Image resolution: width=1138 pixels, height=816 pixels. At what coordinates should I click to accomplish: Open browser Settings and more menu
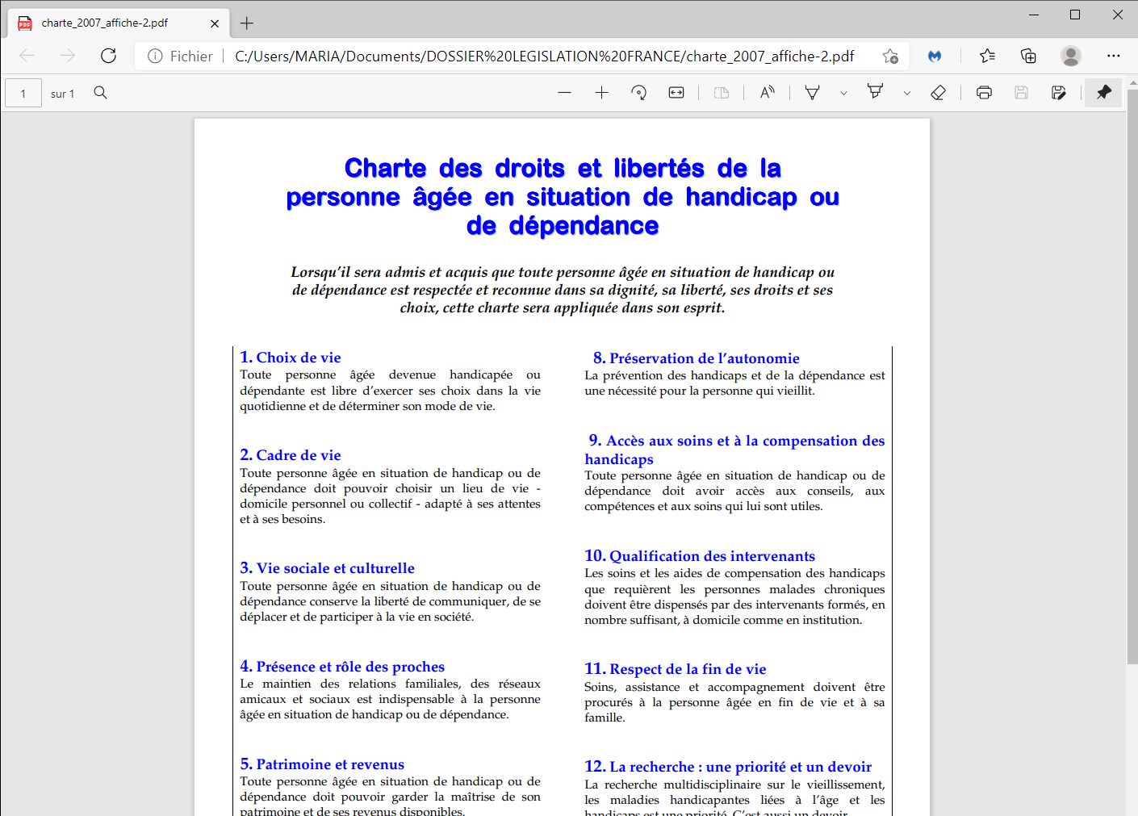(1114, 56)
